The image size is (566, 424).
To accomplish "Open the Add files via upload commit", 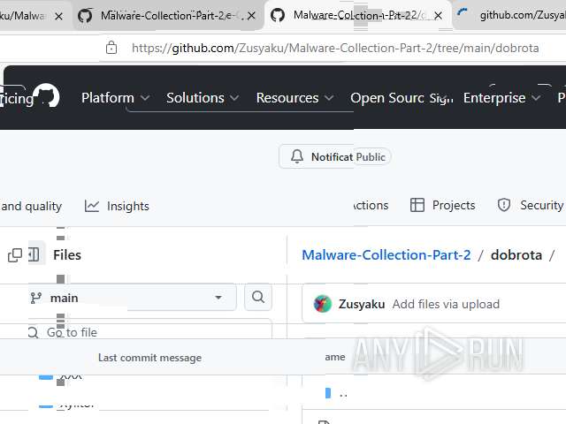I will (446, 304).
